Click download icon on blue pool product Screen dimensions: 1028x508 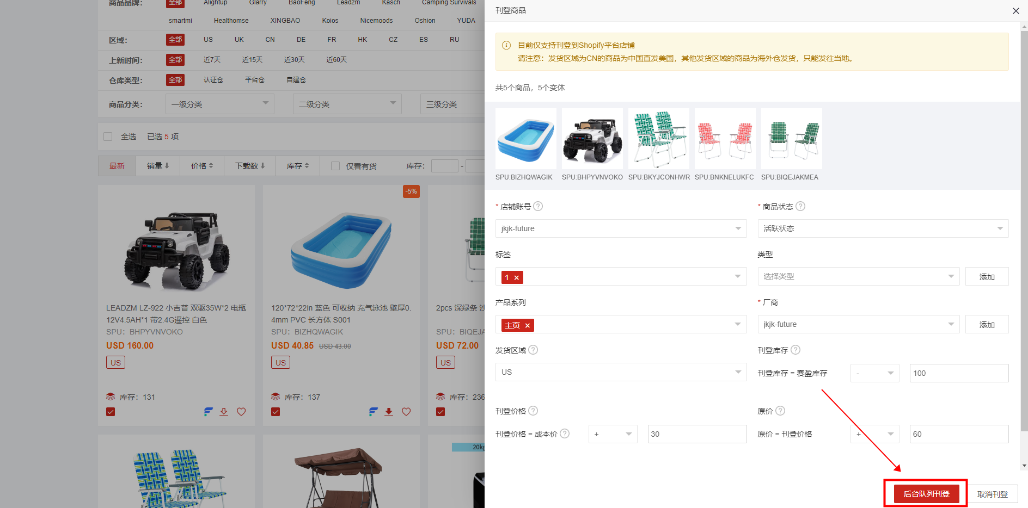coord(389,412)
